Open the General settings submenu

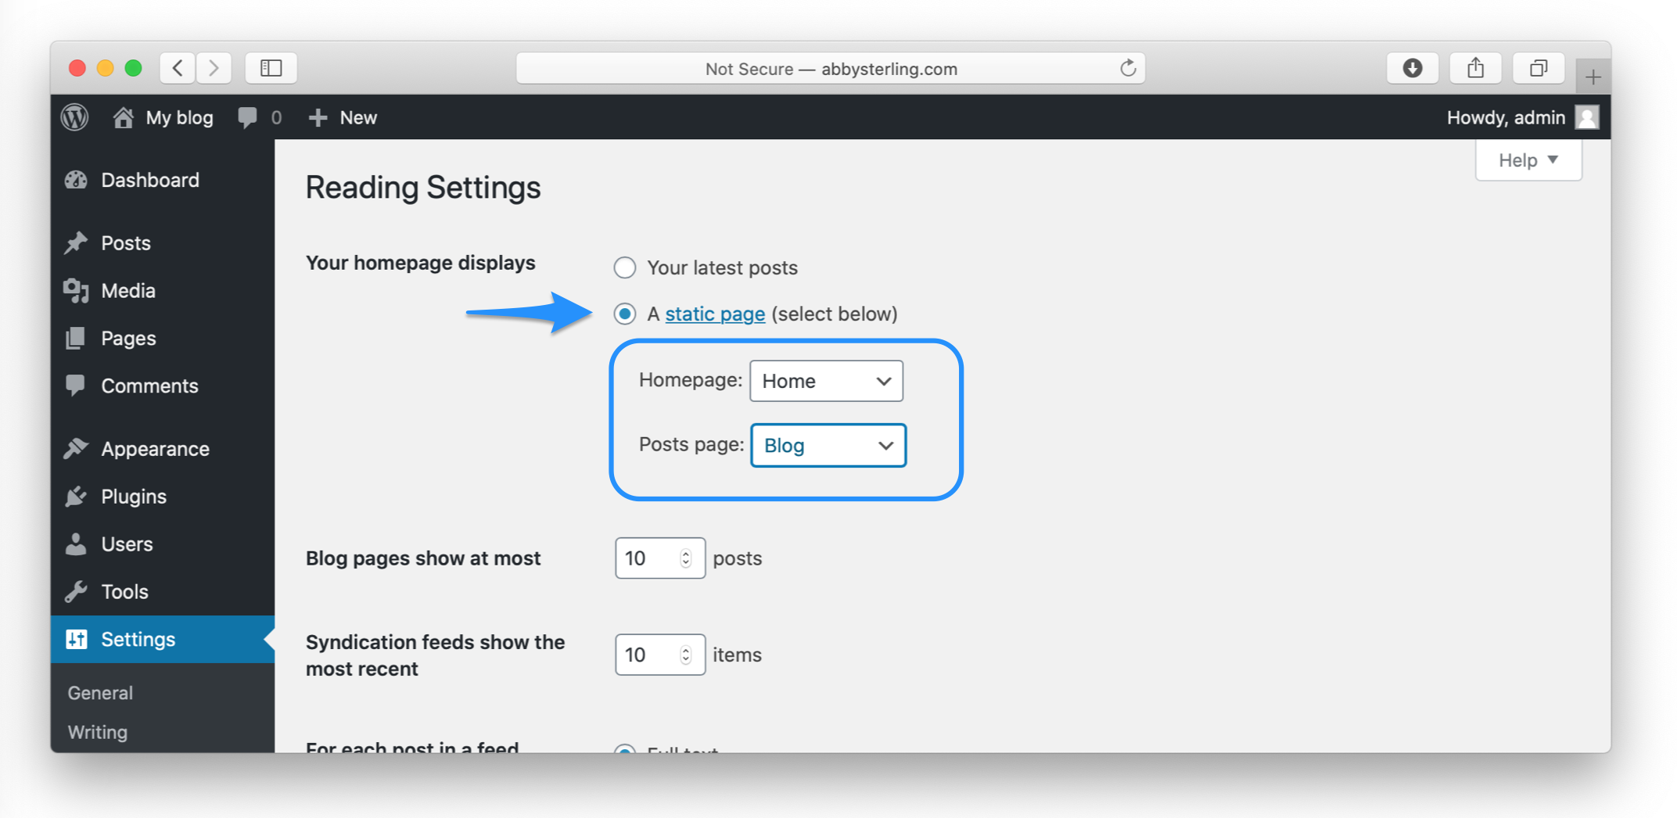[99, 692]
